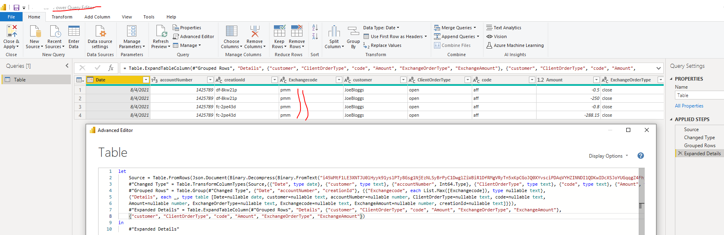Open the Date column filter dropdown

coord(146,80)
